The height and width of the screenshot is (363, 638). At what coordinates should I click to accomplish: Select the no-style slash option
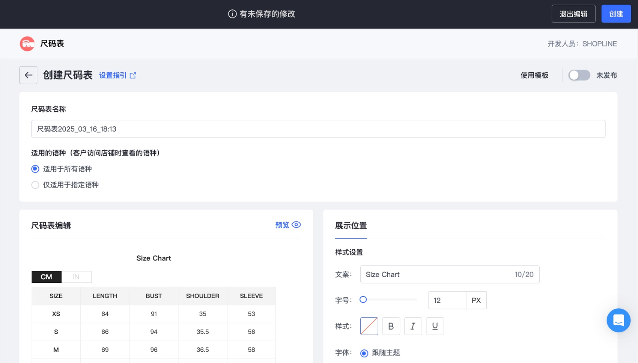(369, 326)
